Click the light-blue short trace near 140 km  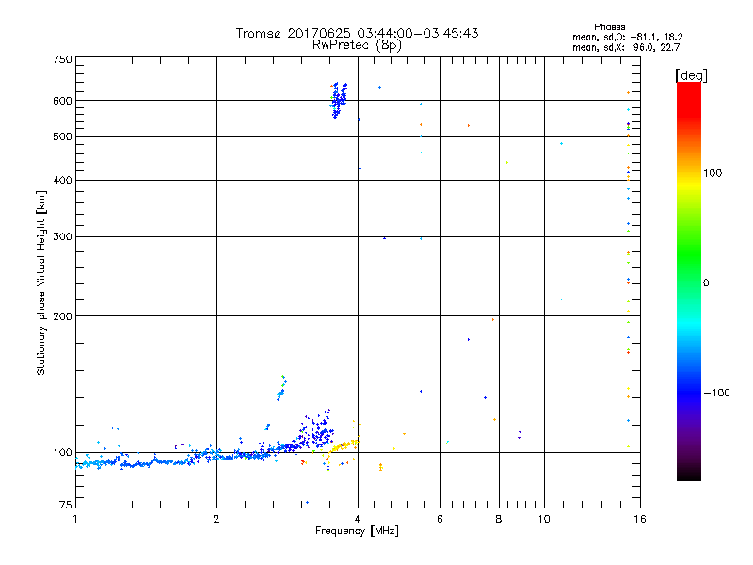[281, 388]
